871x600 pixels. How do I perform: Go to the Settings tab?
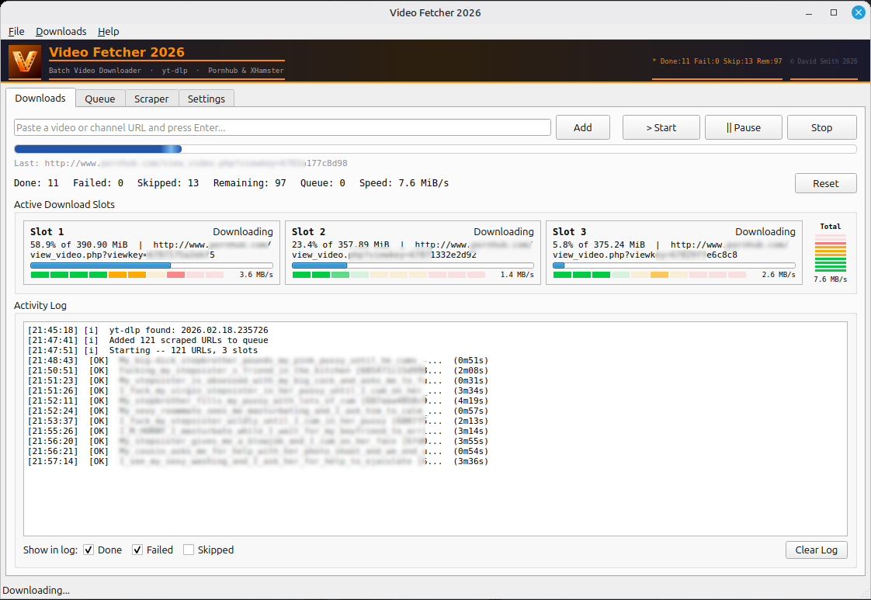206,98
